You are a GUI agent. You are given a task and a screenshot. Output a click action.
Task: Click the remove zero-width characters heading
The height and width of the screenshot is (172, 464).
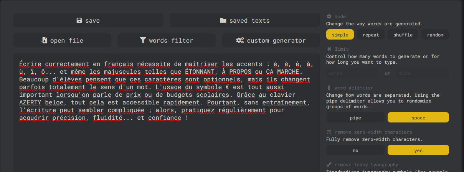tap(373, 132)
